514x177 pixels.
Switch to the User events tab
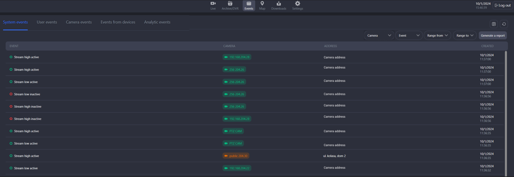click(47, 22)
